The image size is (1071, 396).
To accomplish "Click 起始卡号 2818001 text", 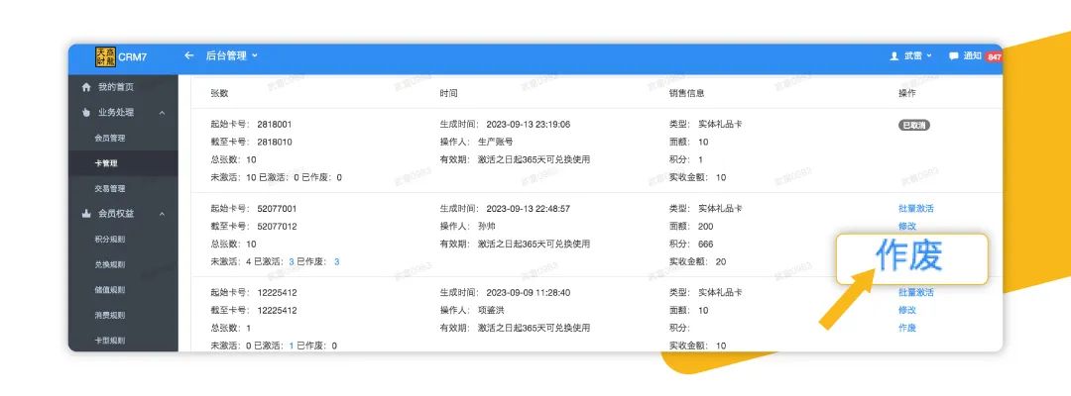I will [x=251, y=125].
